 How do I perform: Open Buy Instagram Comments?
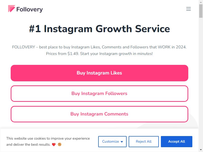pyautogui.click(x=99, y=114)
